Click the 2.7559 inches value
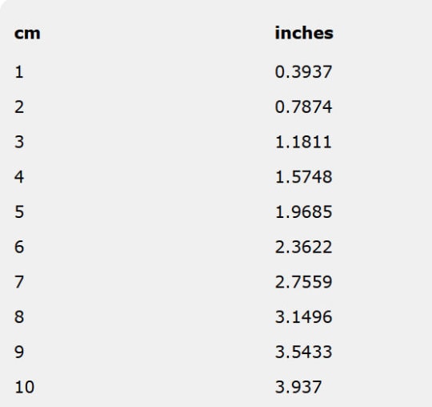 304,282
